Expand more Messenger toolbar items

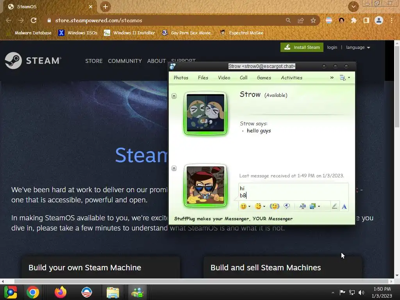tap(332, 78)
